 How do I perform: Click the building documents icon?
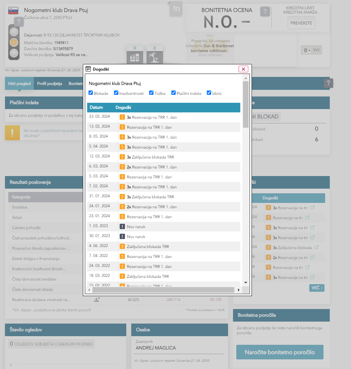click(x=135, y=57)
